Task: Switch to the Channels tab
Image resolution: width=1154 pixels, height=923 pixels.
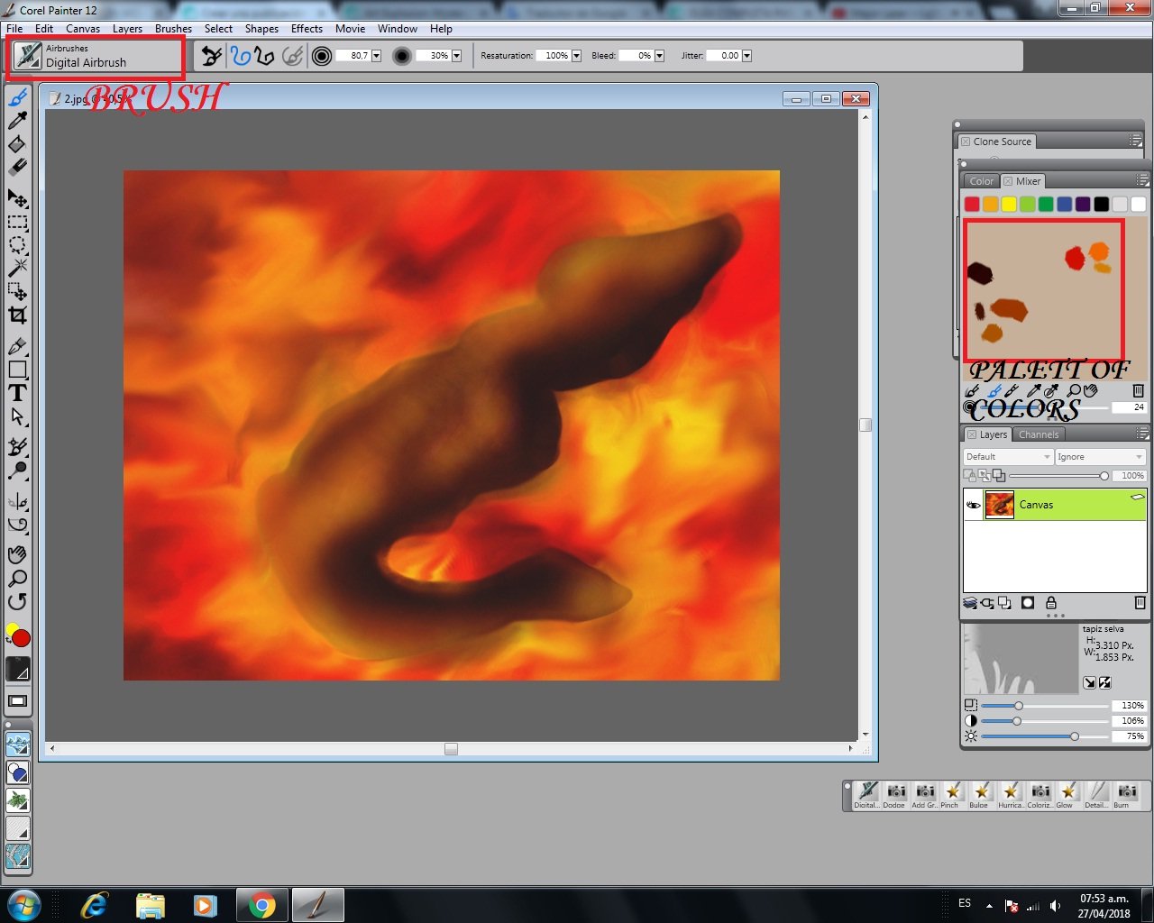Action: point(1039,434)
